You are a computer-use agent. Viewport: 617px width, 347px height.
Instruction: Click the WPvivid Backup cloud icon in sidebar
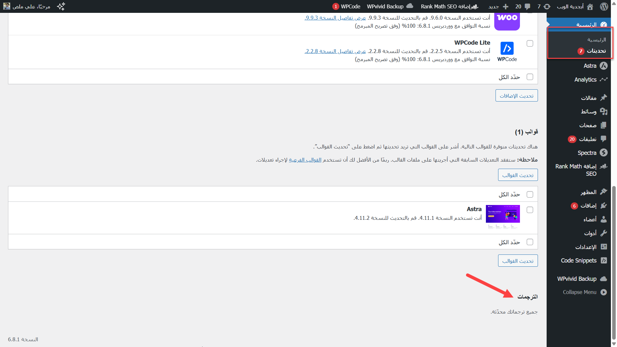[604, 279]
